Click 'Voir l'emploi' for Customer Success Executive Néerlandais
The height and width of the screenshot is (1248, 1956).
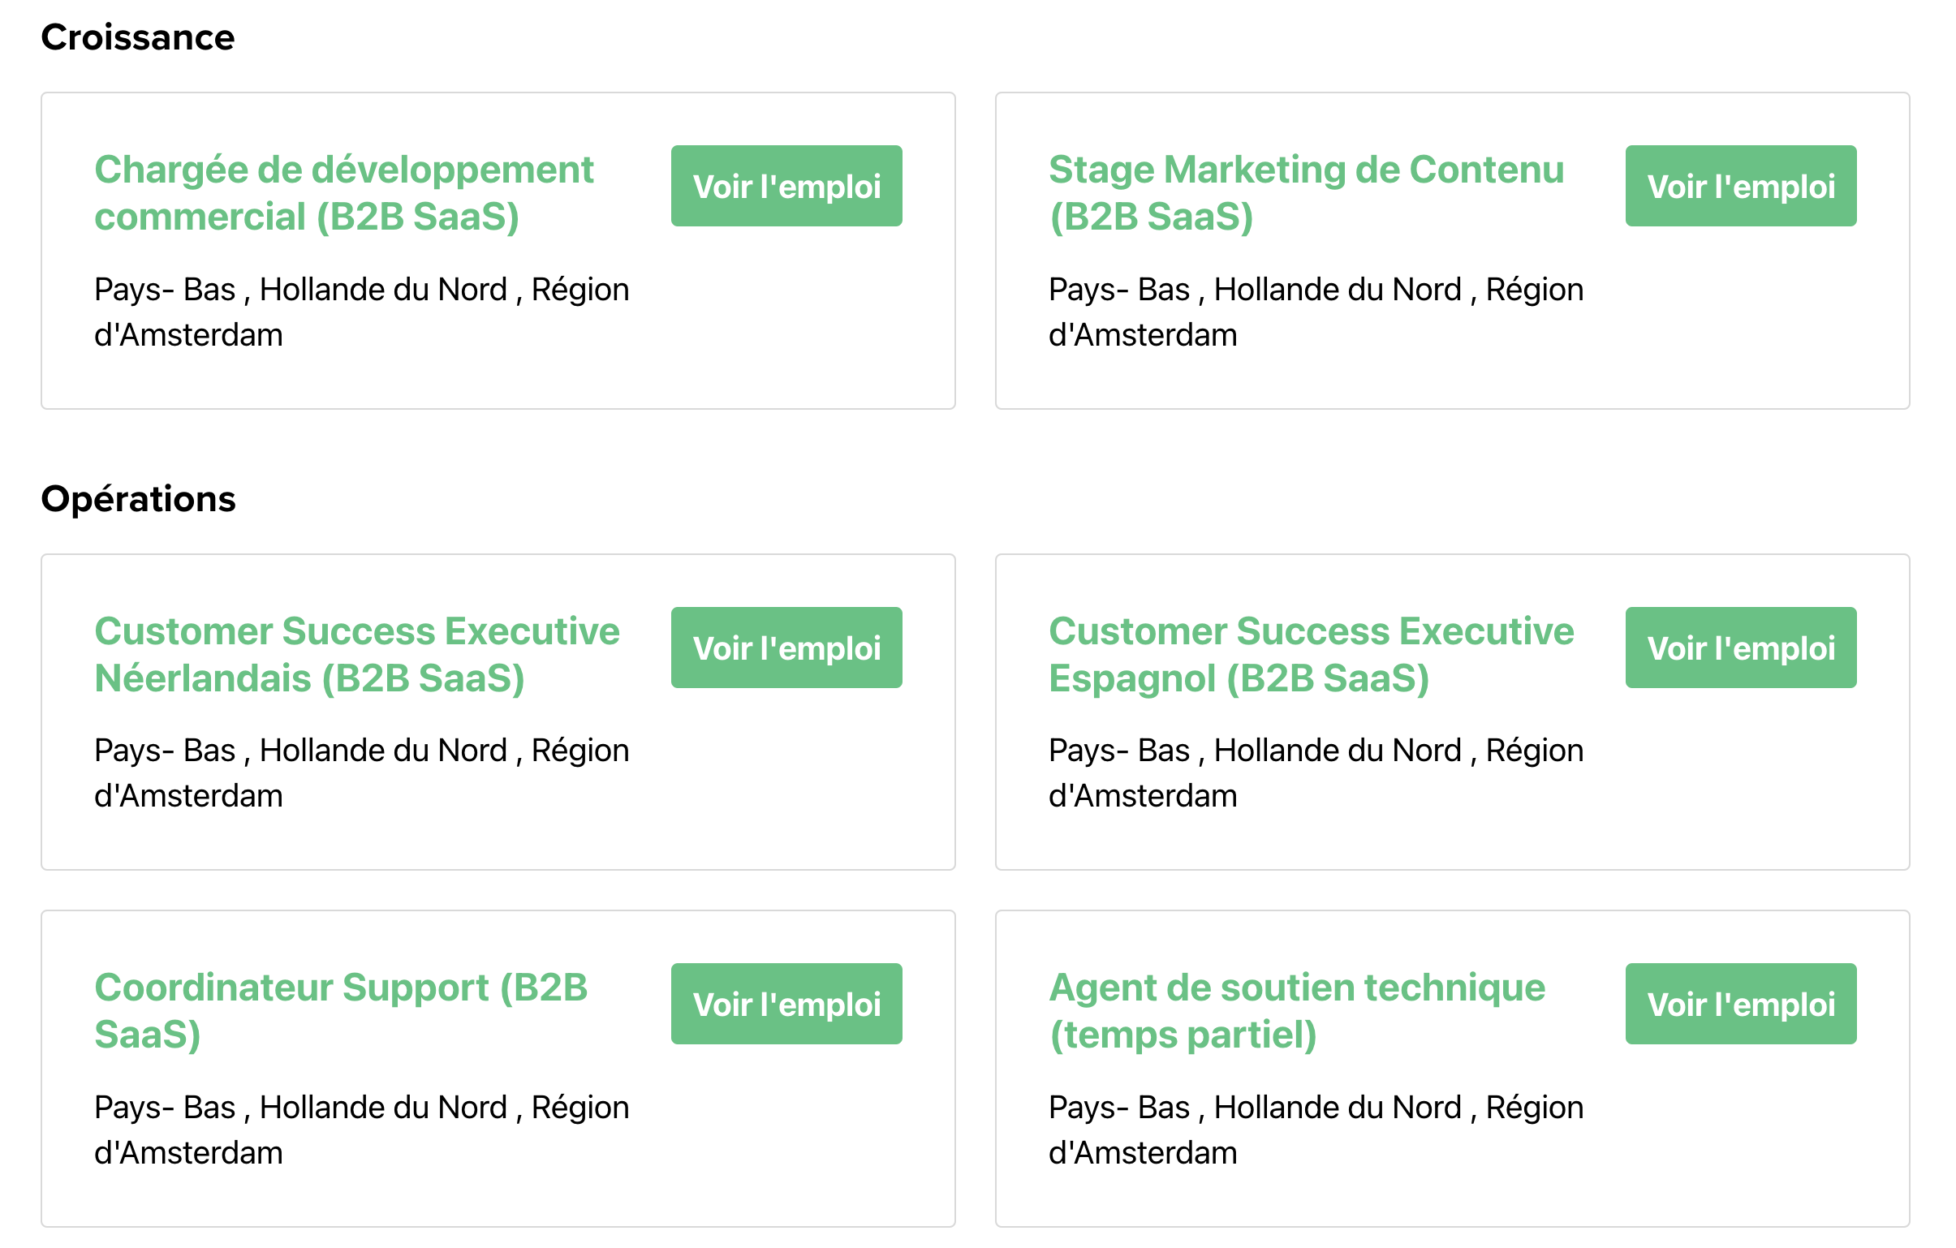click(x=785, y=648)
